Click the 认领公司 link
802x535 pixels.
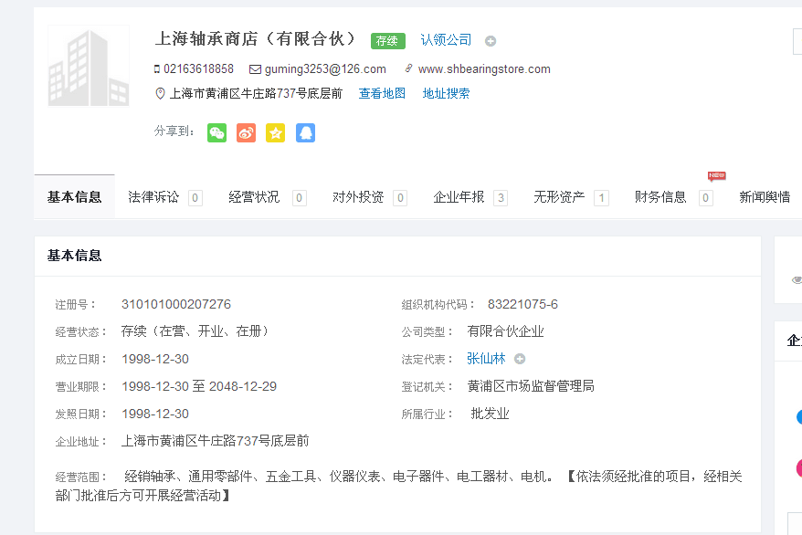pos(446,40)
